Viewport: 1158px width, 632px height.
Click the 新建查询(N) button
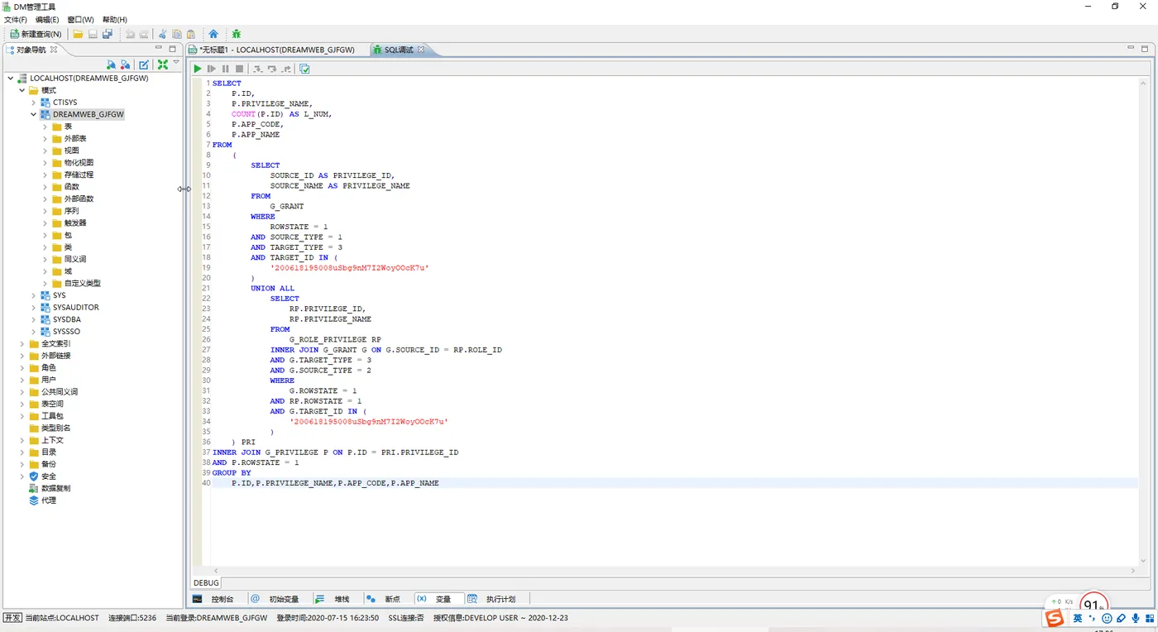[x=36, y=34]
